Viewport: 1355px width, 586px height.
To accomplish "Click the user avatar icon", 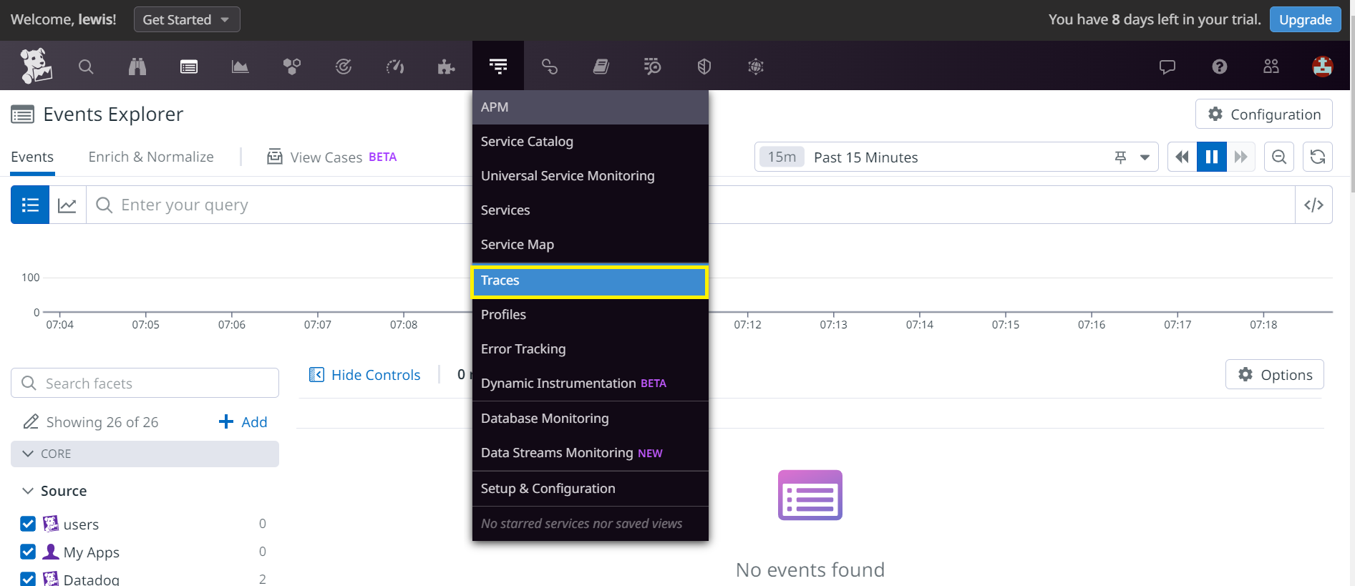I will [x=1323, y=67].
